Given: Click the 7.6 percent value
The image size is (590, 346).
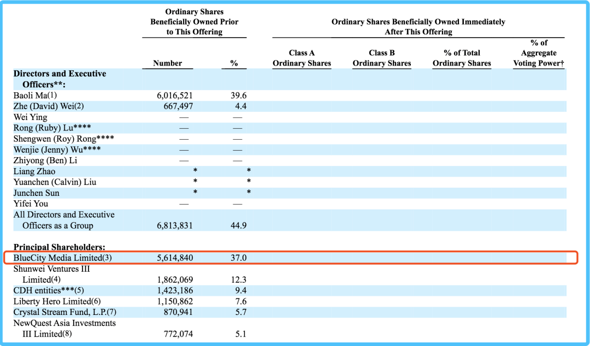Looking at the screenshot, I should (x=241, y=302).
